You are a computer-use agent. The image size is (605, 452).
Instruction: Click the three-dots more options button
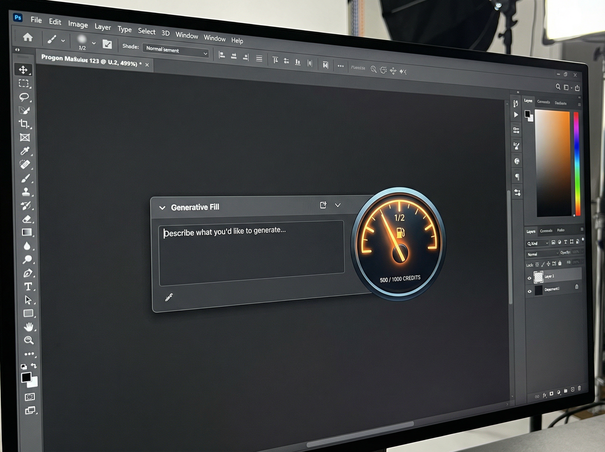pyautogui.click(x=340, y=66)
